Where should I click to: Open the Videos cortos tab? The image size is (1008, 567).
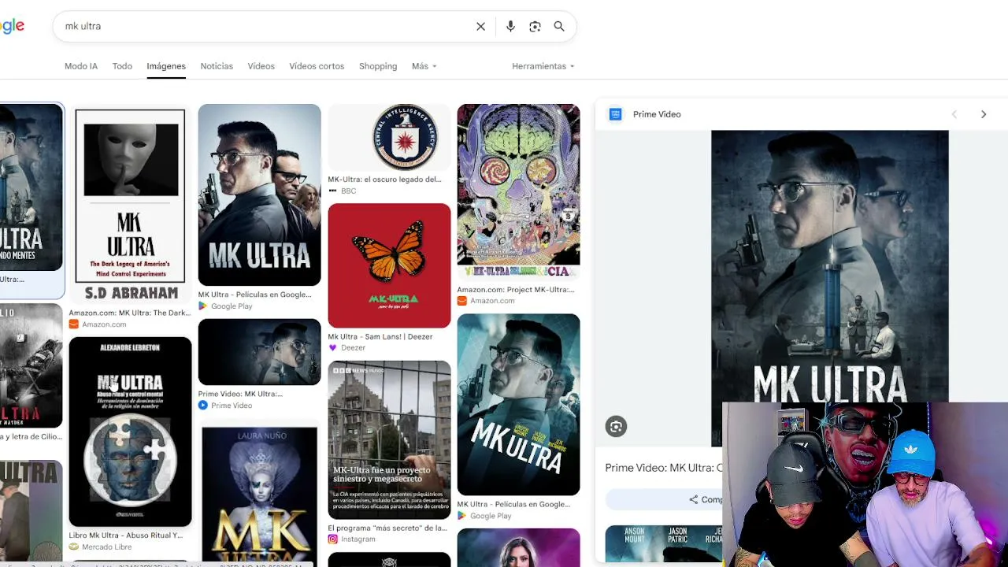(x=317, y=66)
